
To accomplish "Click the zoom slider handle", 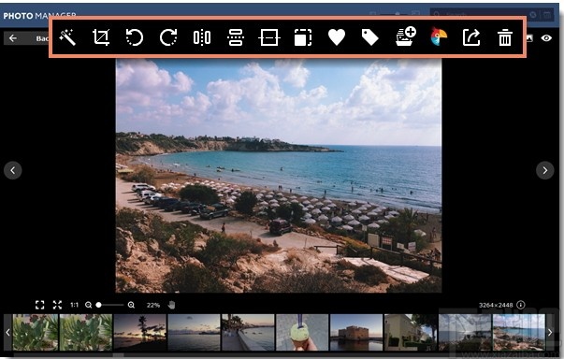I will coord(98,305).
